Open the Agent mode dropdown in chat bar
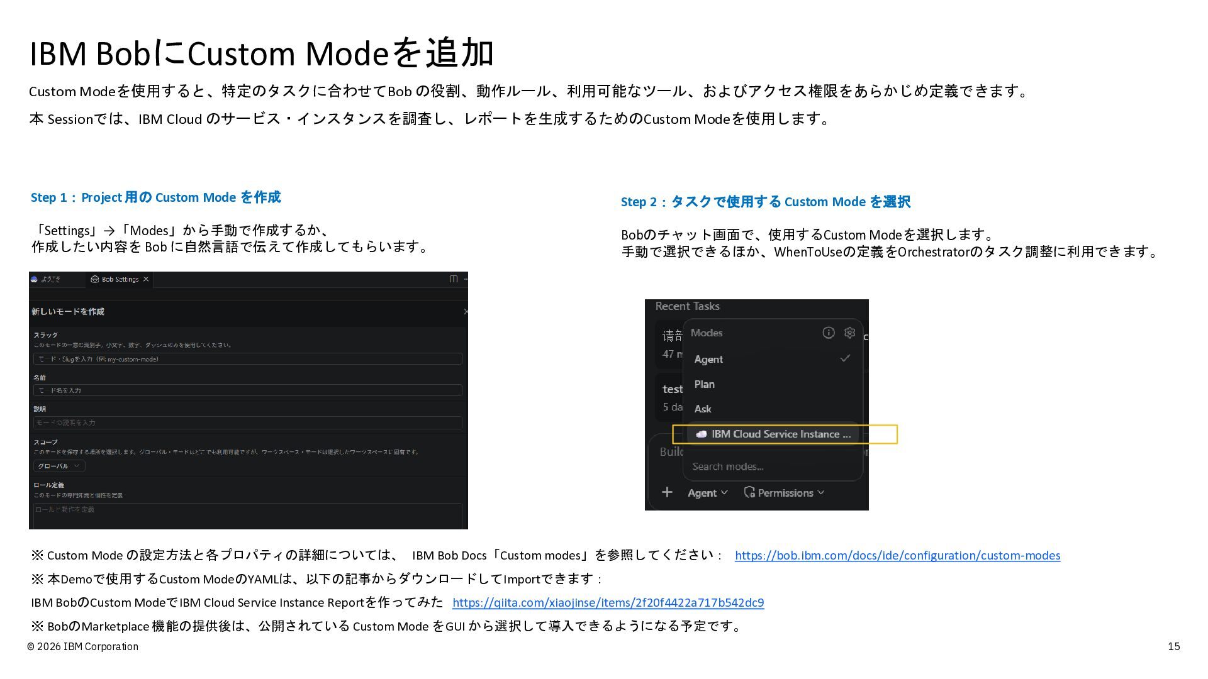Image resolution: width=1208 pixels, height=679 pixels. tap(707, 493)
